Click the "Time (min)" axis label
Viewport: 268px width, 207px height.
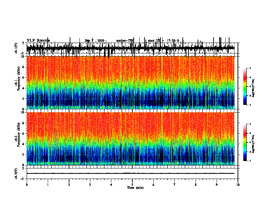[135, 188]
